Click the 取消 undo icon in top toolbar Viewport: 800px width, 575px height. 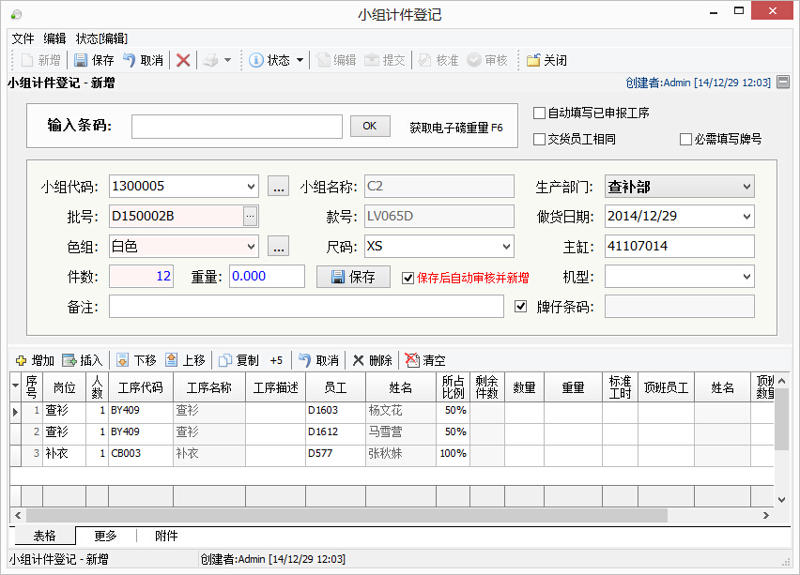(129, 60)
